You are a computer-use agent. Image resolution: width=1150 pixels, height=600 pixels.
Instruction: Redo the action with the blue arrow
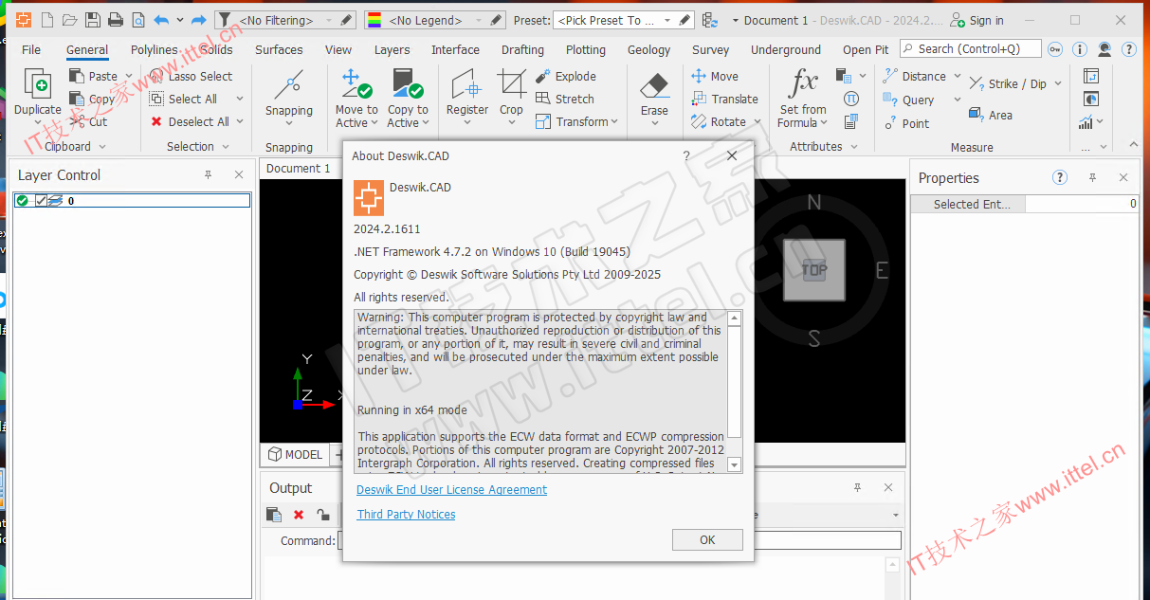point(198,20)
